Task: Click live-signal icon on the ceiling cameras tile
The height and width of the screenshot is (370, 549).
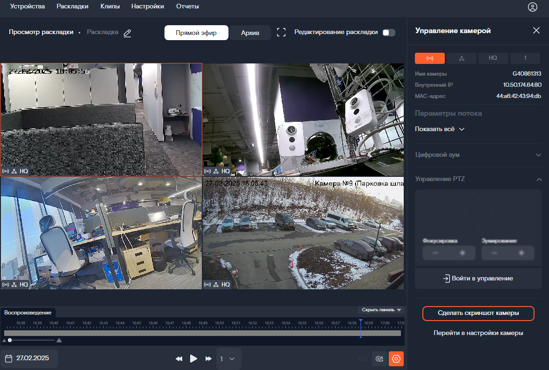Action: (x=207, y=171)
